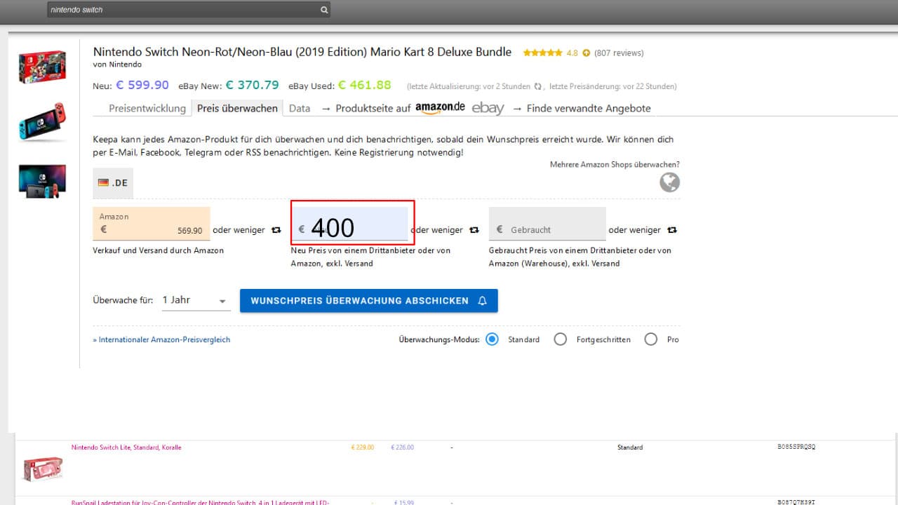The height and width of the screenshot is (505, 898).
Task: Switch to the Preisentwicklung tab
Action: tap(147, 108)
